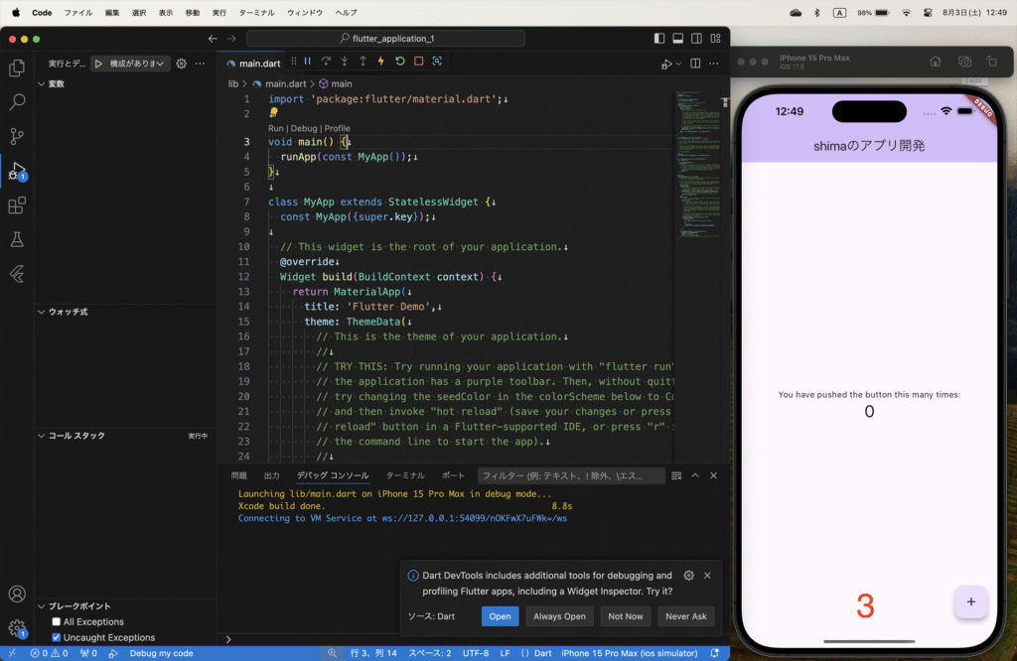Pause the debug session

[308, 62]
